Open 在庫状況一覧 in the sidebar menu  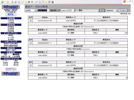5,57
